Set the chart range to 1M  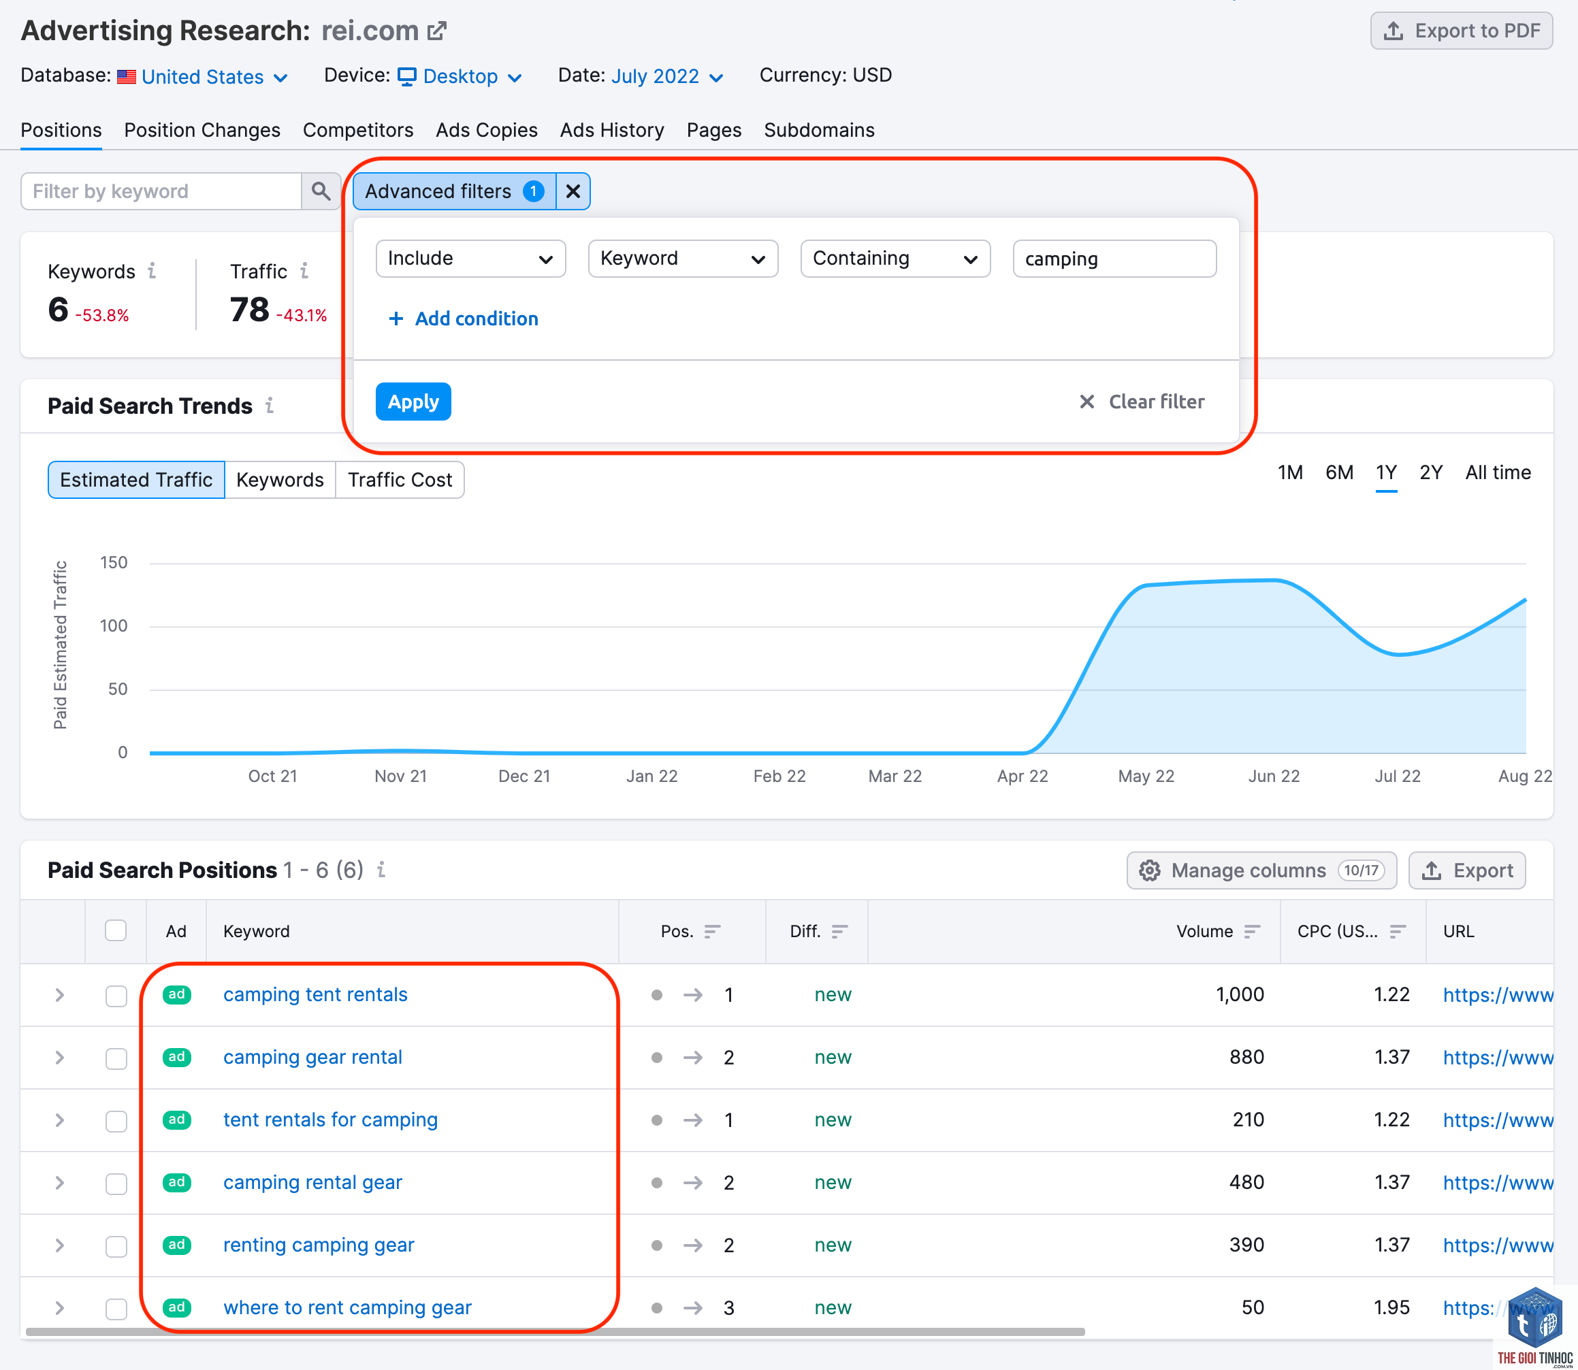1290,472
